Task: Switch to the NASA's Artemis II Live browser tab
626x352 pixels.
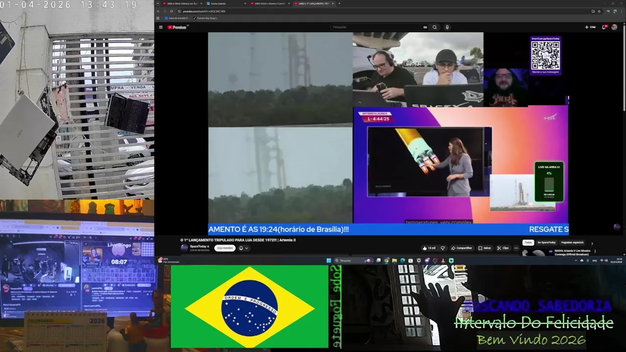Action: pos(270,3)
